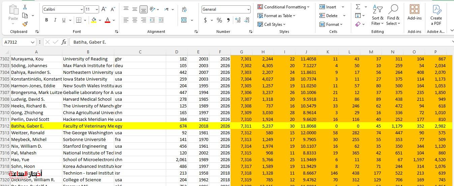Toggle italic formatting
This screenshot has width=454, height=186.
point(55,20)
